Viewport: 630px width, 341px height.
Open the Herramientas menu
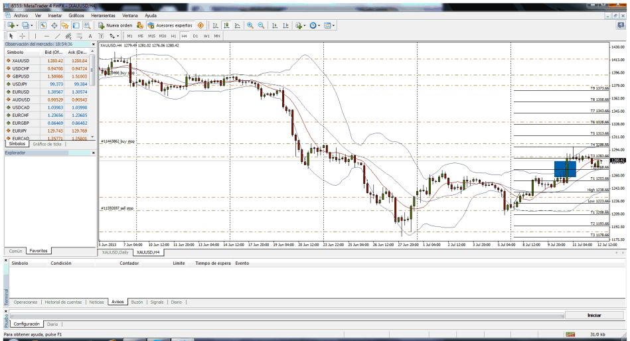pos(103,15)
